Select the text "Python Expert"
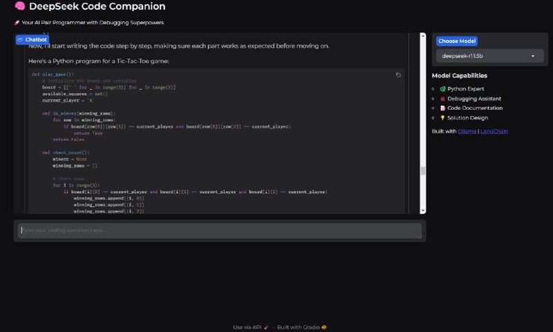 click(465, 89)
